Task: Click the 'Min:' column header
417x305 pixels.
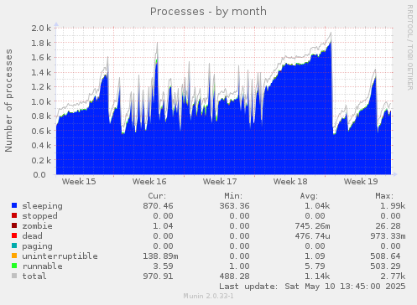Action: click(x=233, y=196)
